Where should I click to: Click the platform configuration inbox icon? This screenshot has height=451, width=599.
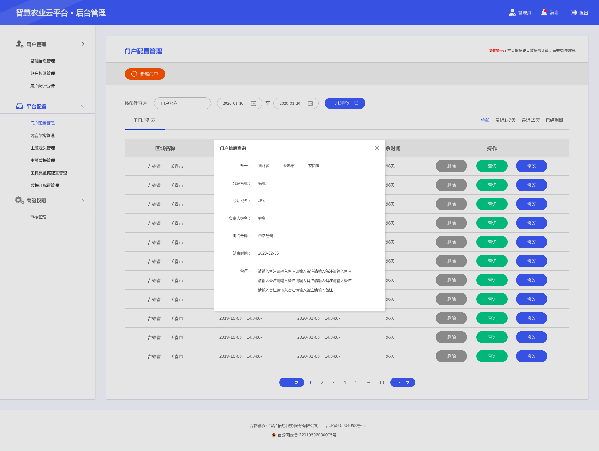pyautogui.click(x=19, y=106)
